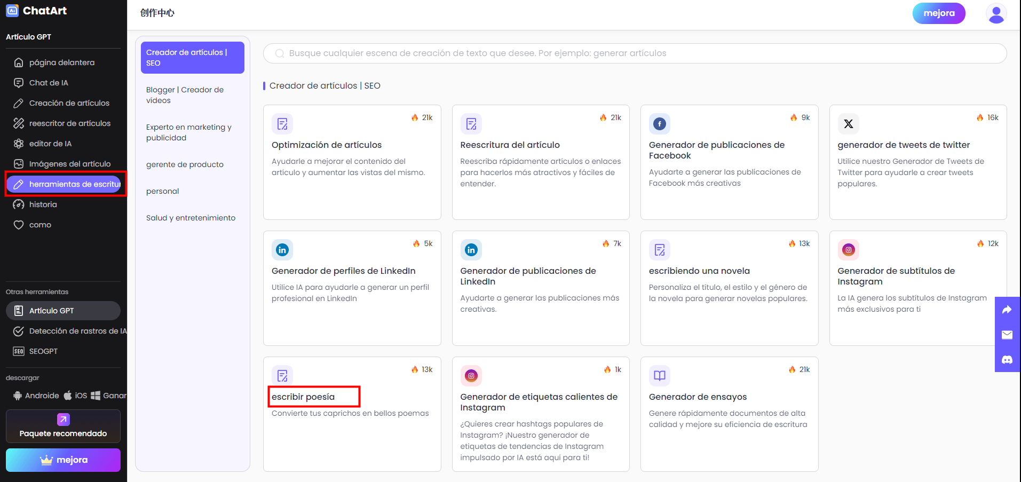Open escribiendo una novela card

point(729,288)
